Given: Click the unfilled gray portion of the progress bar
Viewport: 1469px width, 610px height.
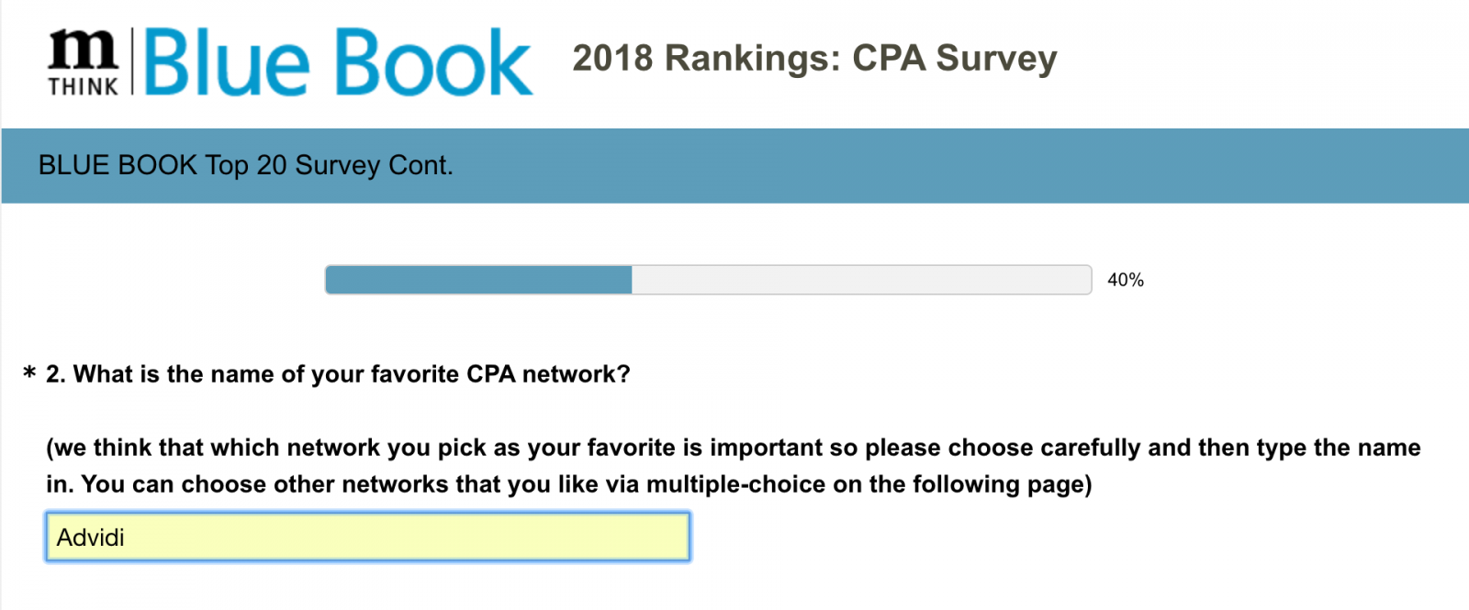Looking at the screenshot, I should 861,280.
